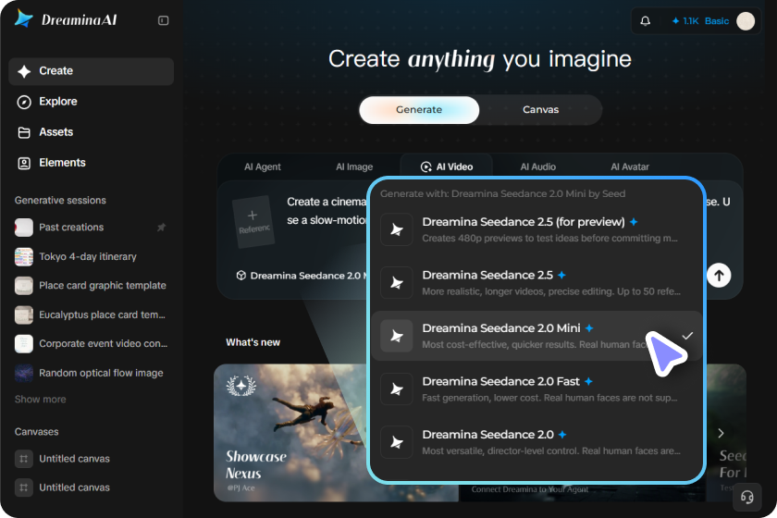Open Place card graphic template session
777x518 pixels.
92,286
